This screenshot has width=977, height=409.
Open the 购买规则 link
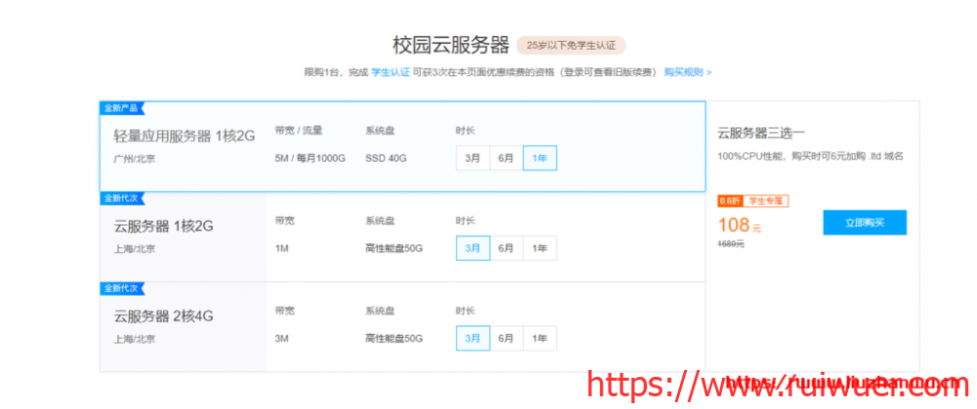pyautogui.click(x=687, y=72)
